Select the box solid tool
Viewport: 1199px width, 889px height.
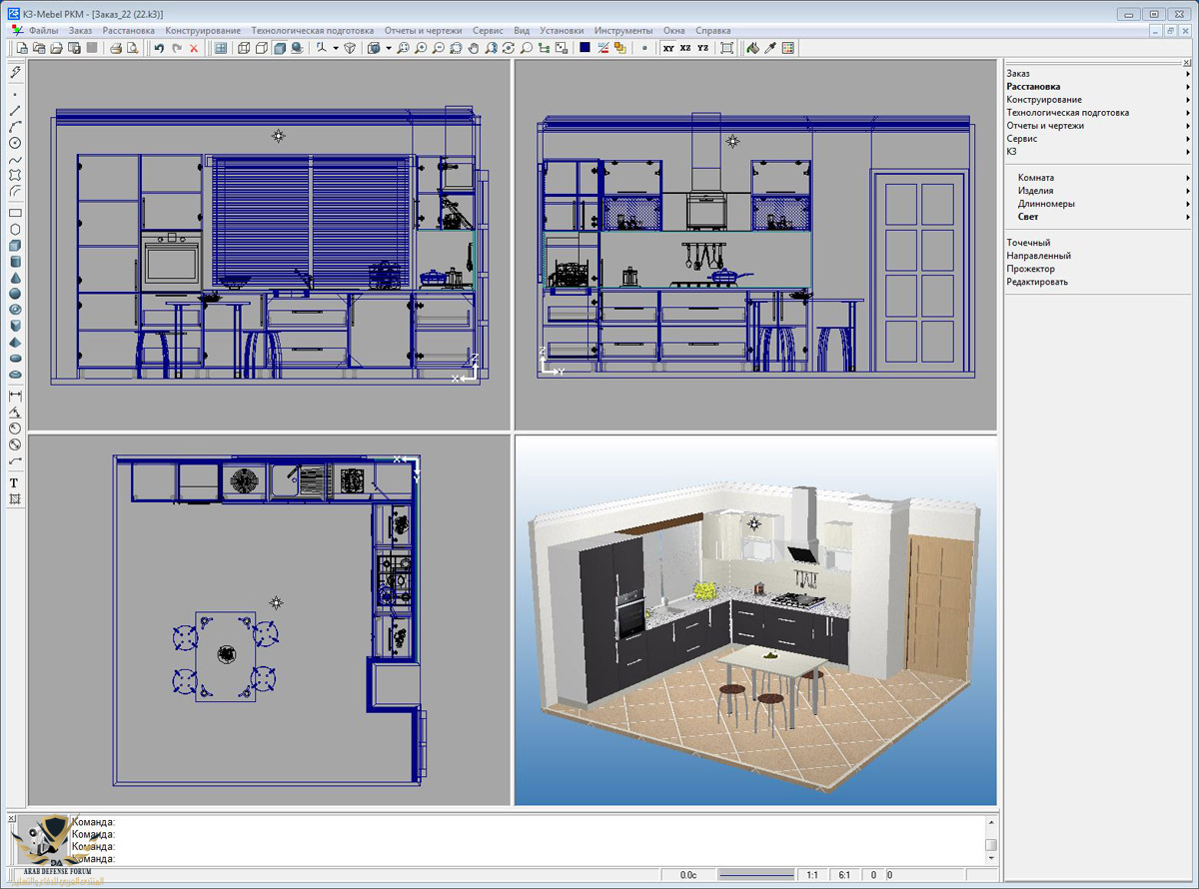click(16, 245)
